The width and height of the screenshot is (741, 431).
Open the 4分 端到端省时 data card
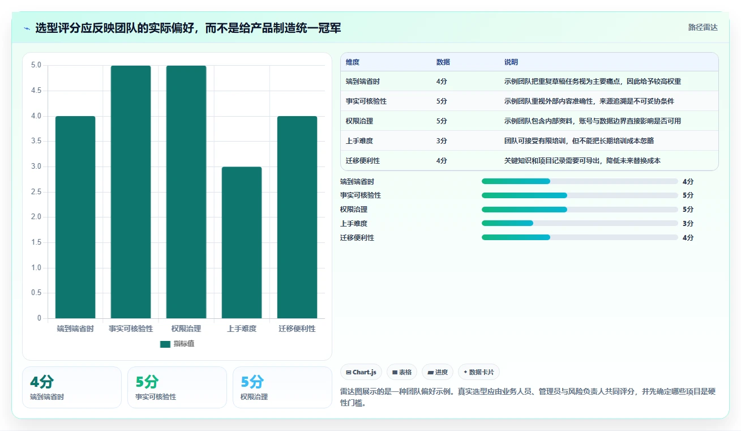tap(72, 387)
